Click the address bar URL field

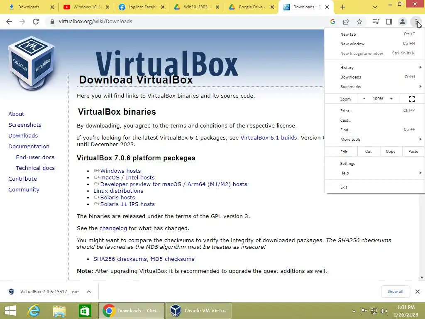coord(187,22)
